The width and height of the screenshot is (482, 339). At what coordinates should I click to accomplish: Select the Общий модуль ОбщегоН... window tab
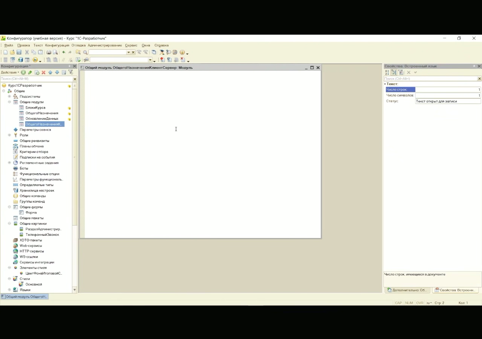[x=24, y=297]
